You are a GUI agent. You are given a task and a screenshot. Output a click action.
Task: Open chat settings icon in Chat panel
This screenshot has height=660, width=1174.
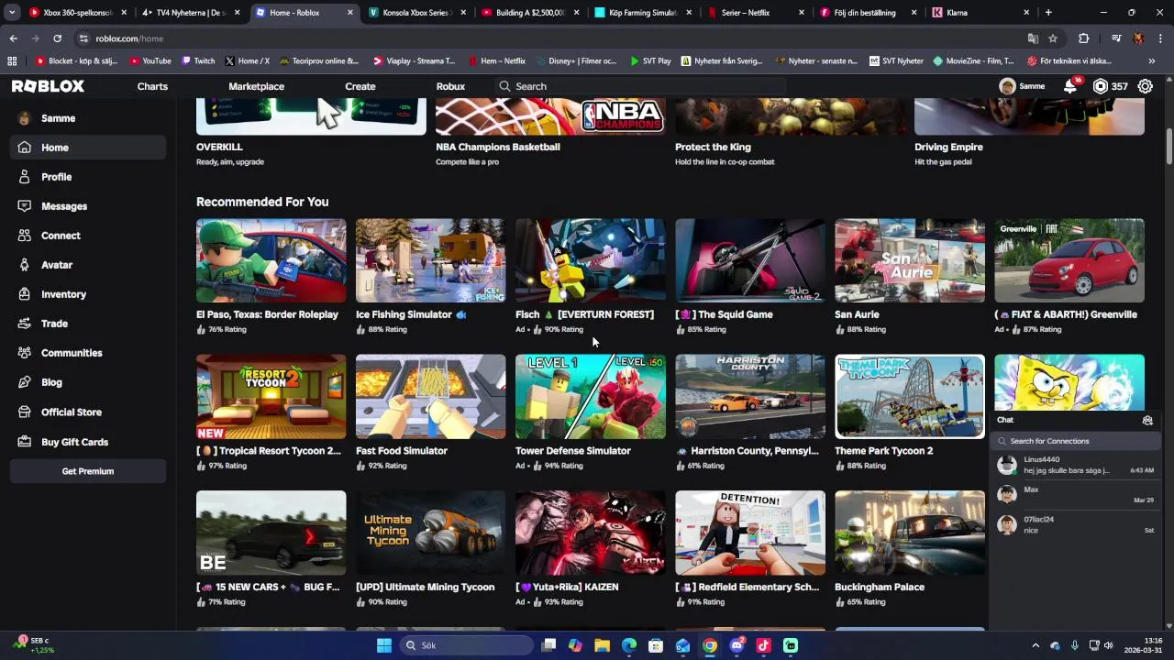(x=1147, y=420)
